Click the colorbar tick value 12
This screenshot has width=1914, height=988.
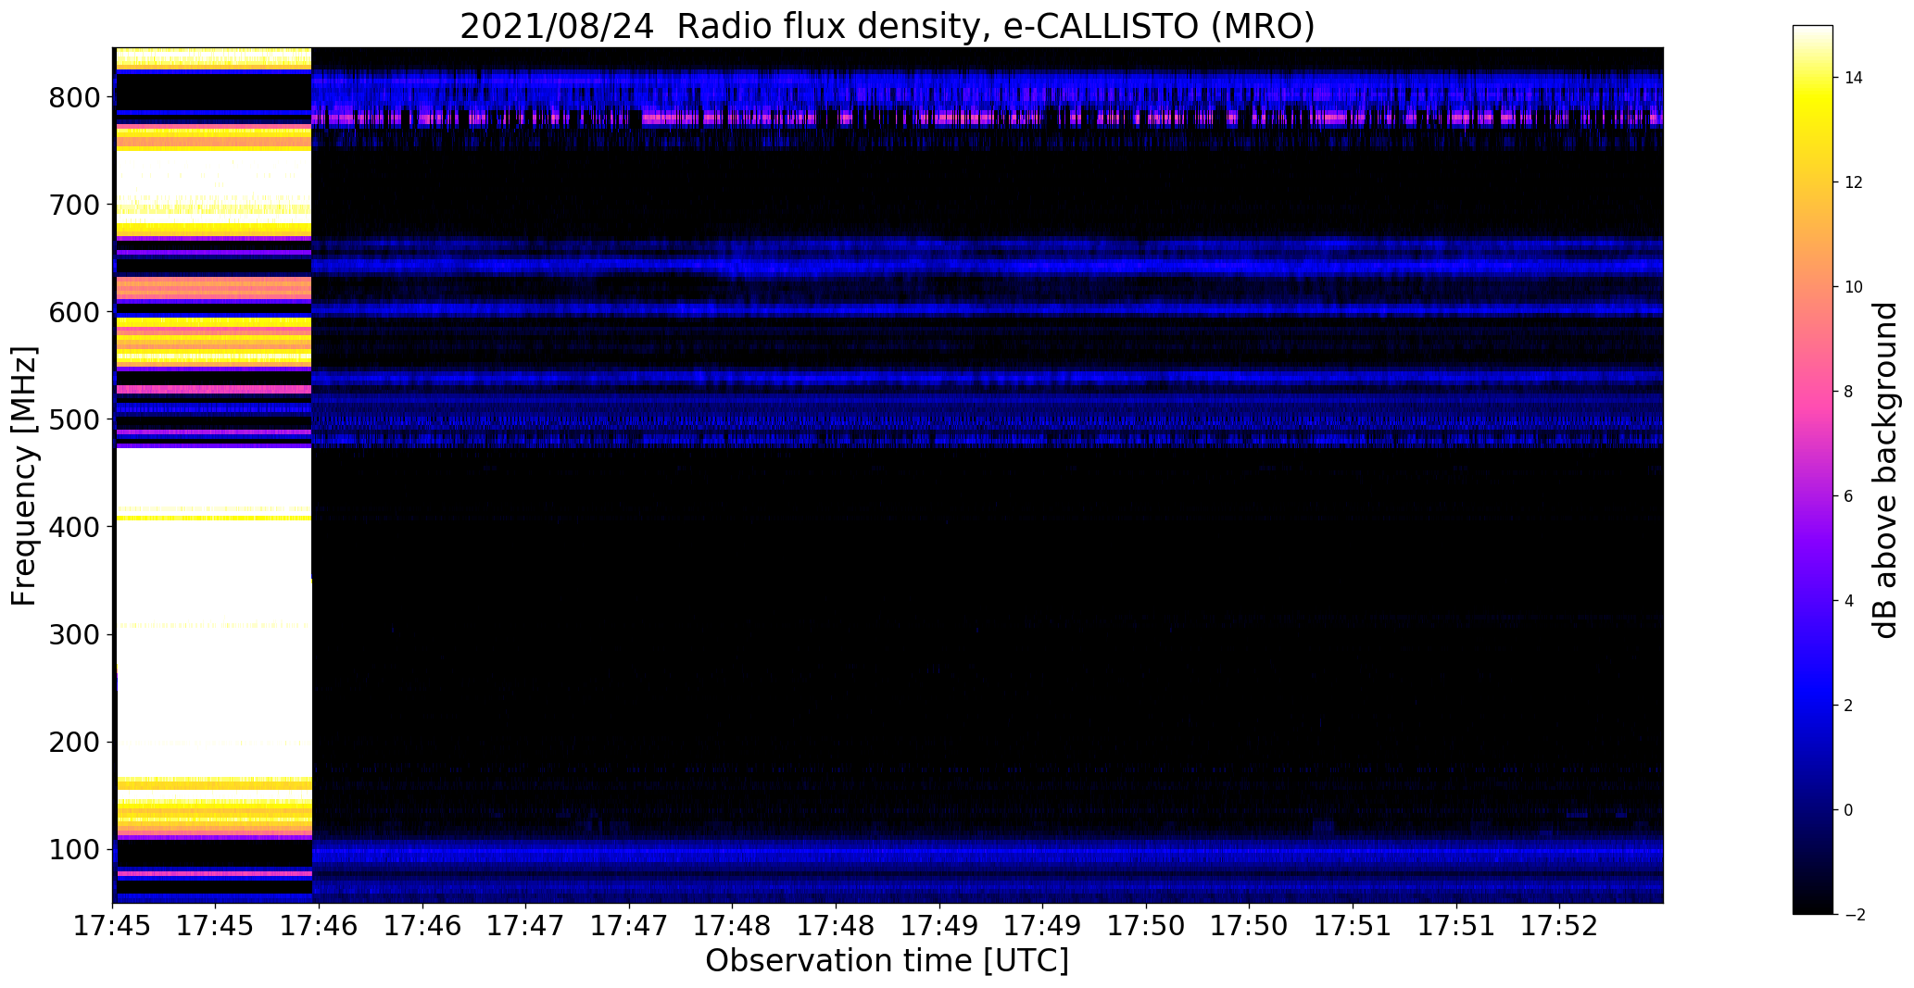(x=1854, y=182)
